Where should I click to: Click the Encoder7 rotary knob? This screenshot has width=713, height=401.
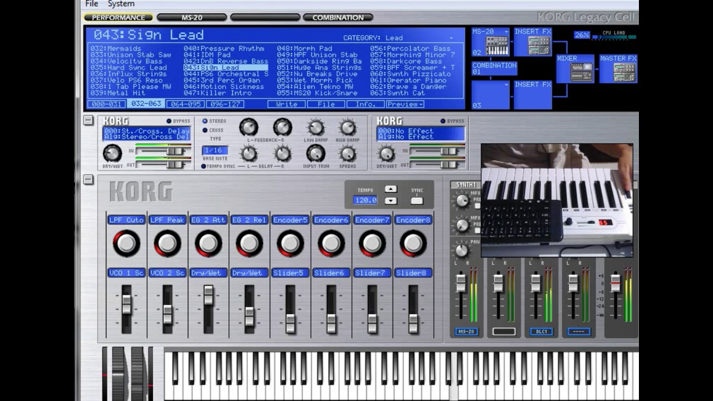click(372, 243)
